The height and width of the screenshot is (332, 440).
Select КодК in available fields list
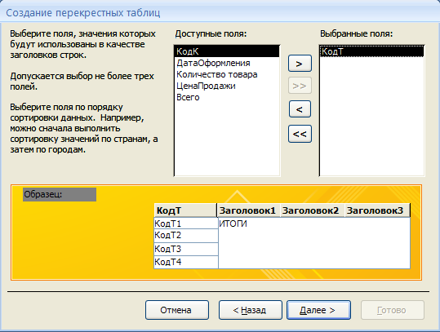coord(227,51)
